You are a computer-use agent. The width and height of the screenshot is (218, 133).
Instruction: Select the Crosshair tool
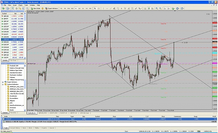99,8
